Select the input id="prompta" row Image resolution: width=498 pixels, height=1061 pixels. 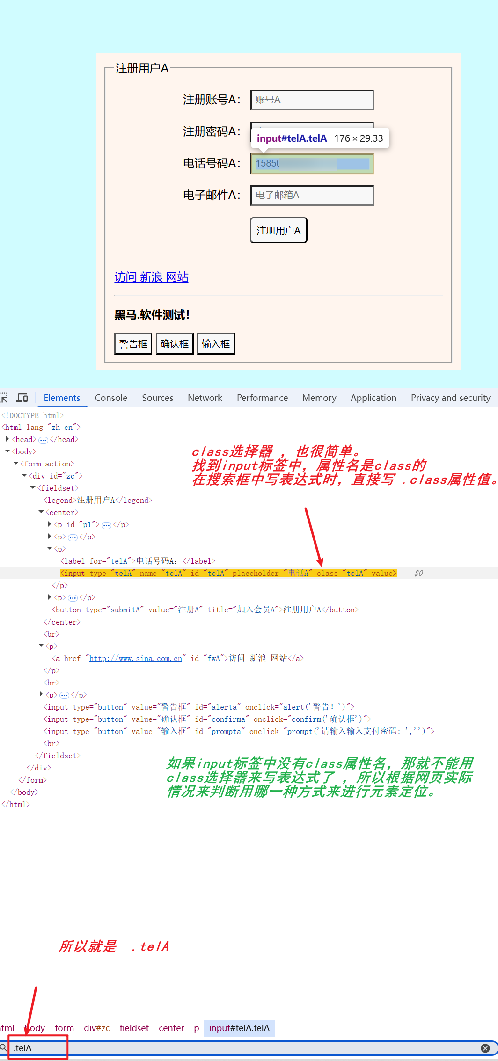click(x=239, y=731)
